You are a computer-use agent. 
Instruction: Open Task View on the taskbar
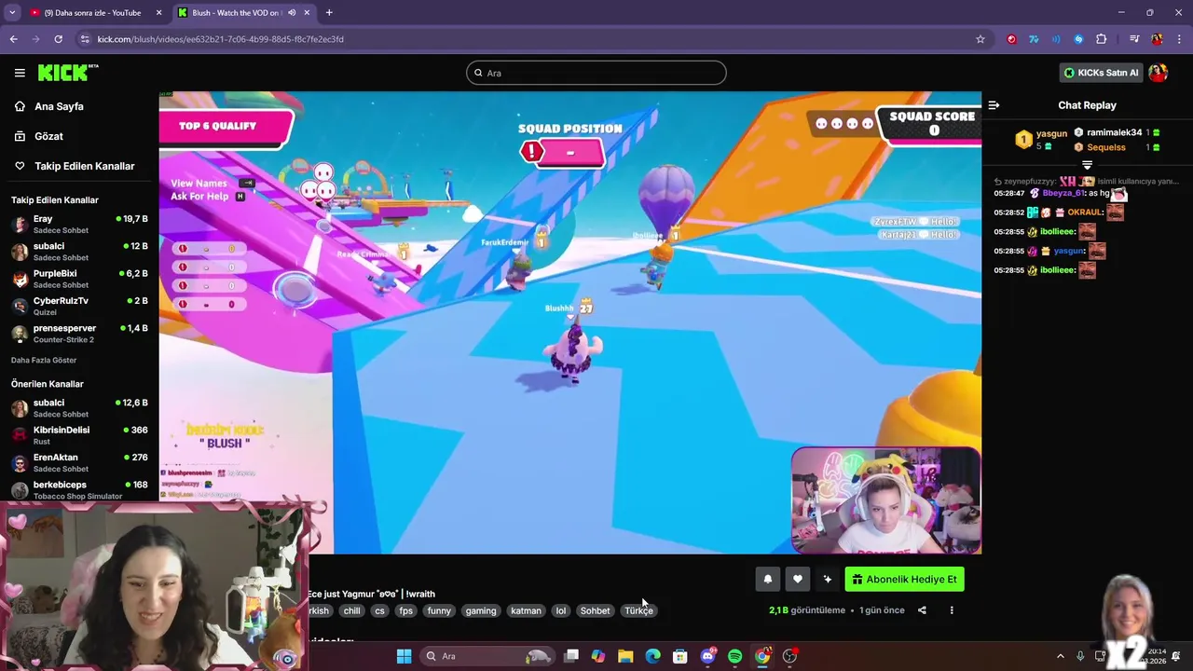click(571, 656)
